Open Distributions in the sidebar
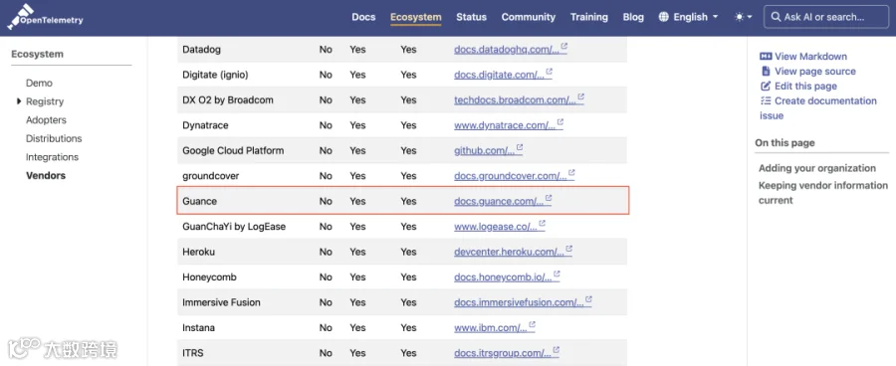This screenshot has width=896, height=366. point(54,139)
